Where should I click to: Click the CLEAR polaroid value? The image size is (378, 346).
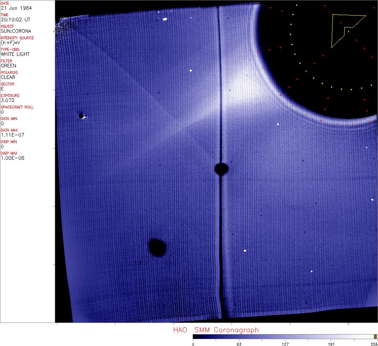tap(8, 77)
